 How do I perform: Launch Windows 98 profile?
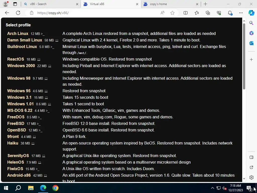(x=19, y=78)
